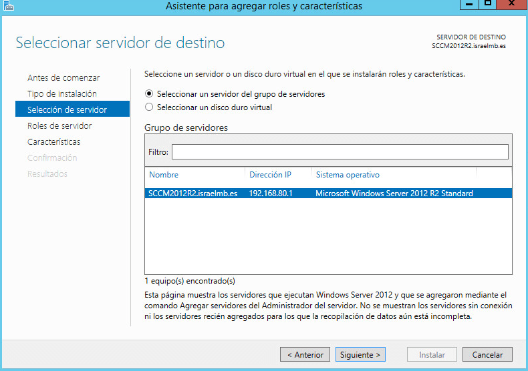Minimize the roles wizard window

(469, 5)
